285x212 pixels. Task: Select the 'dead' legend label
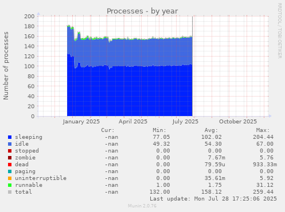pyautogui.click(x=22, y=165)
